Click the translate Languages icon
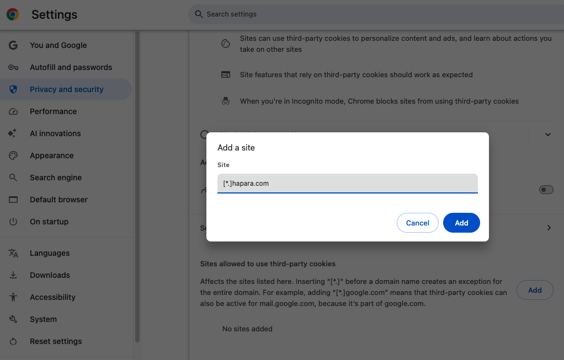 pyautogui.click(x=13, y=253)
